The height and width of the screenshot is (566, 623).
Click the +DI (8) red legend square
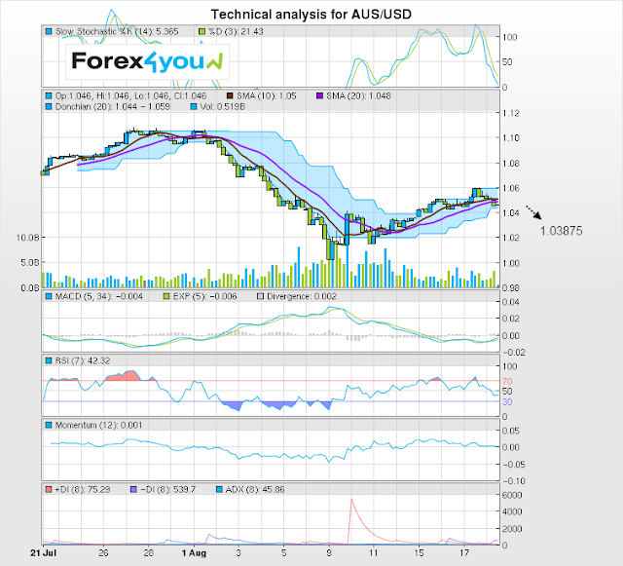(x=49, y=490)
